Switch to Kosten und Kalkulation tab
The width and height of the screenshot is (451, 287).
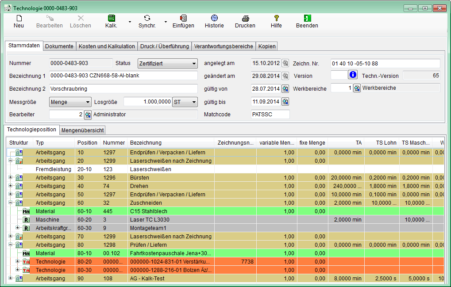(107, 46)
